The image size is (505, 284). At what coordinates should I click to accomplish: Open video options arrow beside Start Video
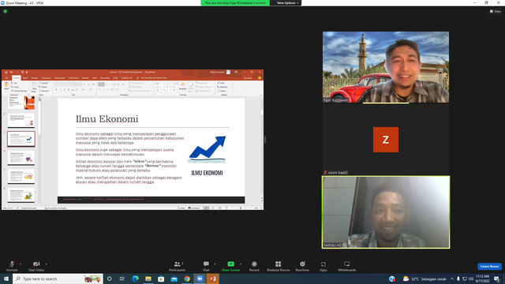[x=47, y=264]
